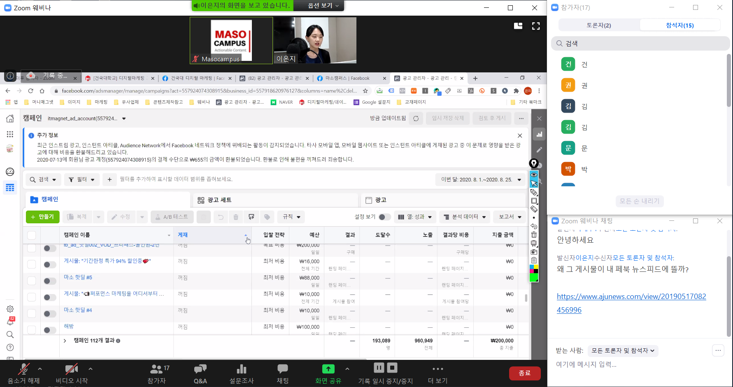
Task: Click the 화면 공유 screen share icon
Action: click(328, 369)
